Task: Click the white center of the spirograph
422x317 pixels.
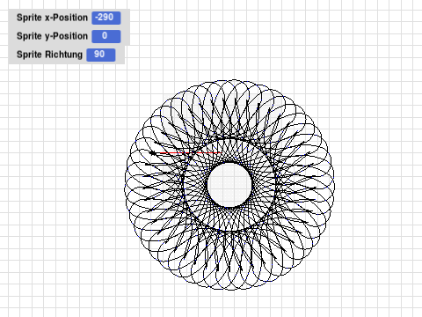Action: pos(229,185)
